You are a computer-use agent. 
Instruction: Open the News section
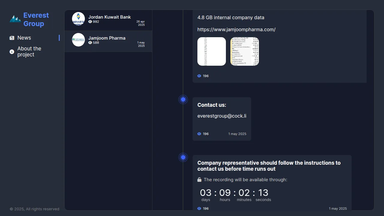click(24, 38)
